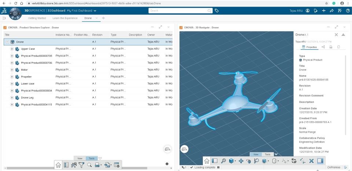Viewport: 352px width, 171px height.
Task: Expand the Drone Leg node
Action: pyautogui.click(x=12, y=97)
